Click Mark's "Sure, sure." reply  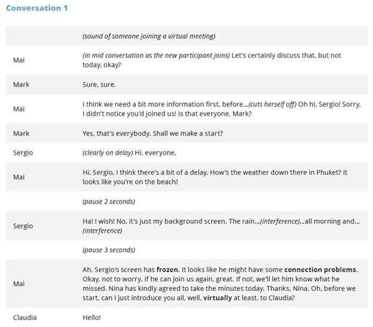pos(99,84)
